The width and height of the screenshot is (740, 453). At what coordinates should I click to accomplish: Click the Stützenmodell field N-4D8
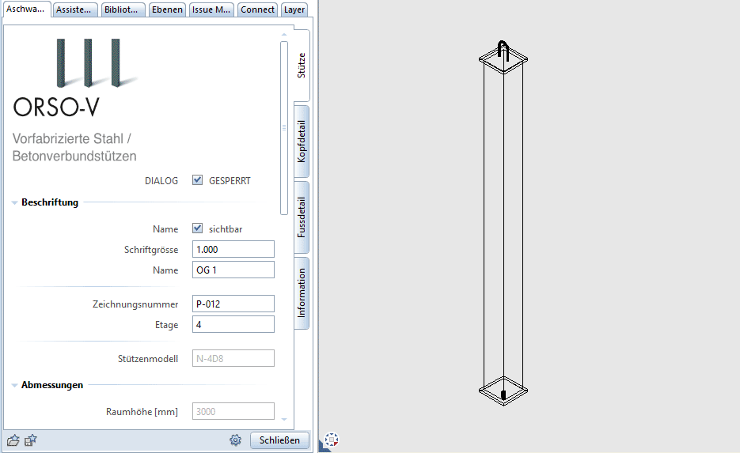coord(233,359)
